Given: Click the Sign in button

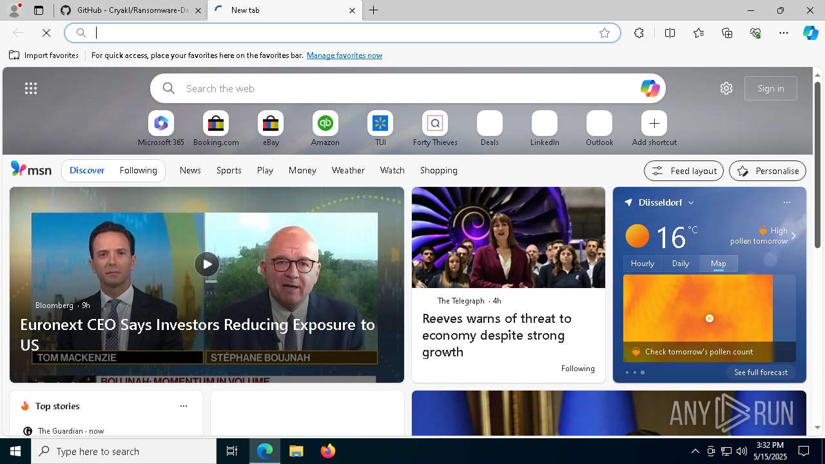Looking at the screenshot, I should coord(771,88).
